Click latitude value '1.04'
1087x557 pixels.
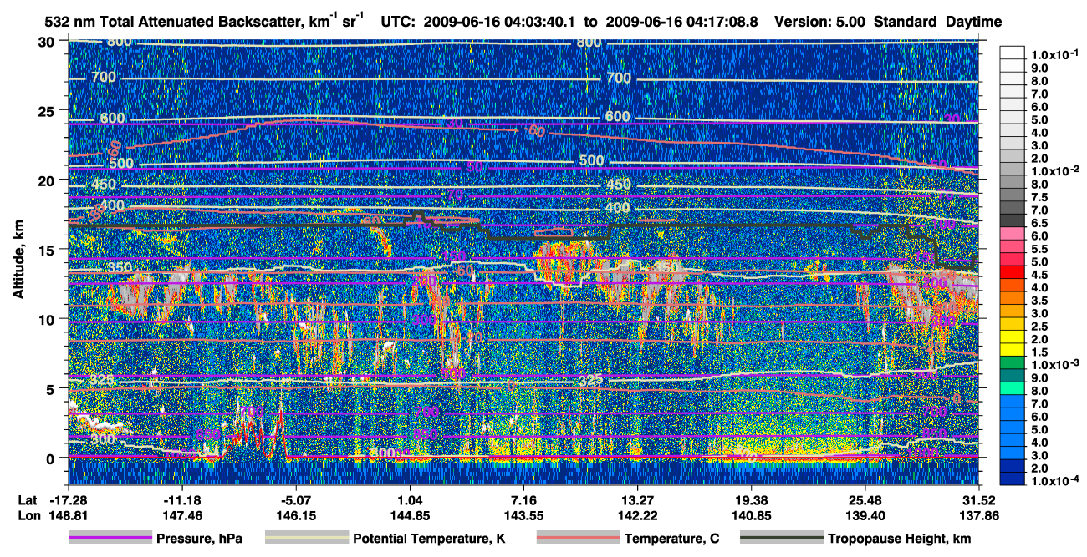point(410,501)
